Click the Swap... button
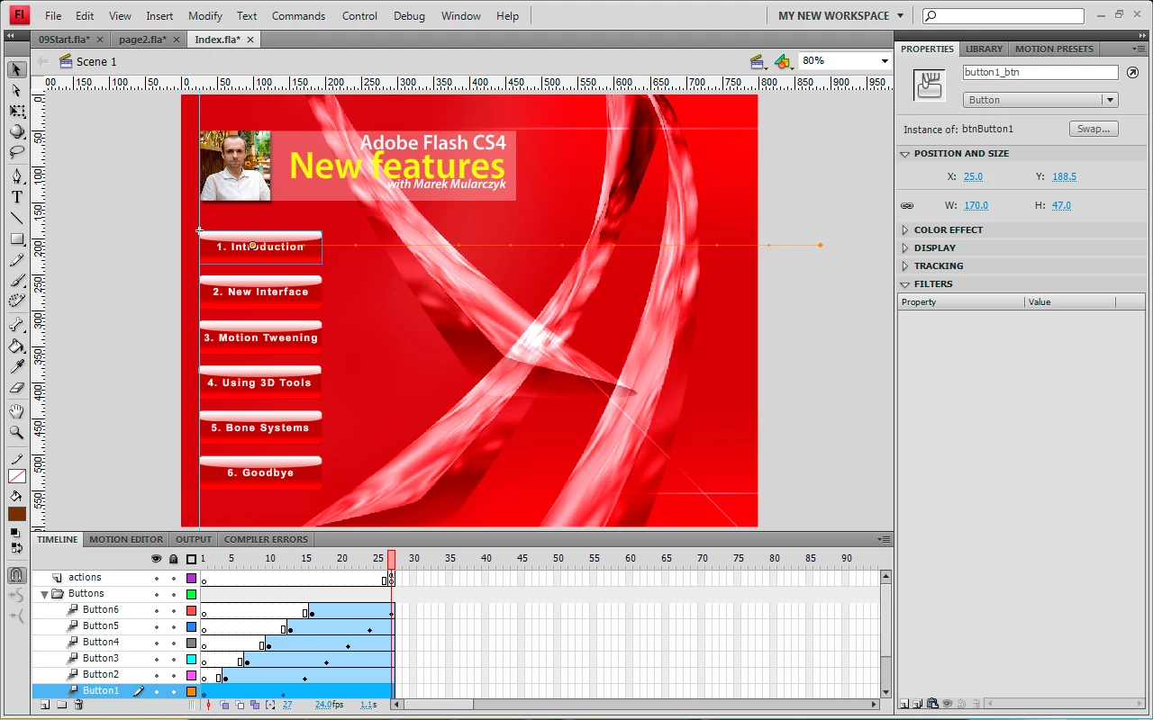This screenshot has width=1153, height=720. pyautogui.click(x=1094, y=129)
